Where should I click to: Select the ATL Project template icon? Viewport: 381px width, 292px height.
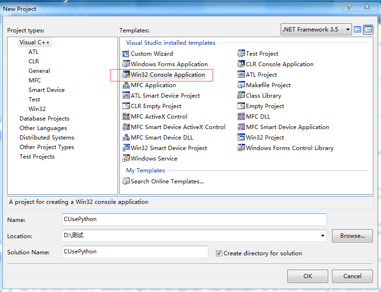(x=241, y=74)
